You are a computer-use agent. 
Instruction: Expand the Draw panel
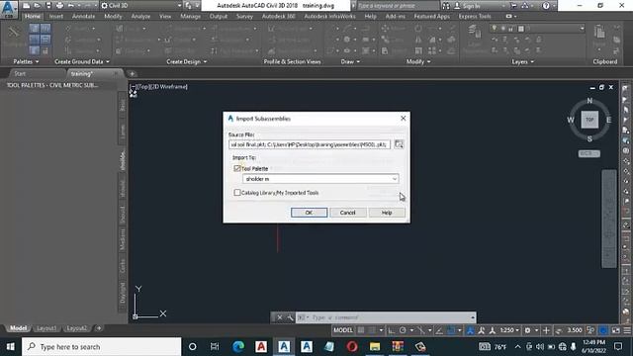[350, 61]
